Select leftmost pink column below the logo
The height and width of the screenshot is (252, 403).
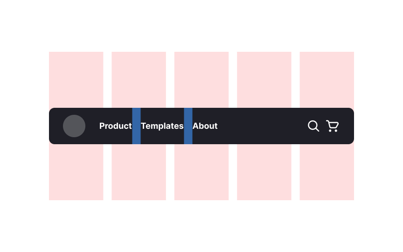(x=76, y=172)
